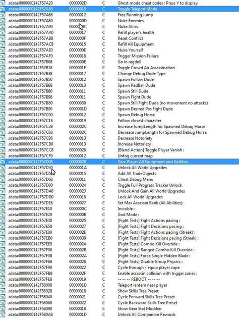Select the 'Reset Conflict' row text
239x318 pixels.
(x=130, y=38)
